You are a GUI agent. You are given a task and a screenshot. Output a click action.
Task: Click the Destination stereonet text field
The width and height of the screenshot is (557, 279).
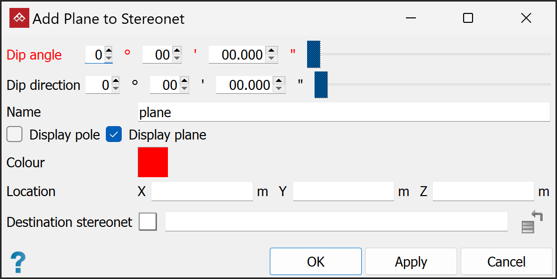(x=336, y=222)
